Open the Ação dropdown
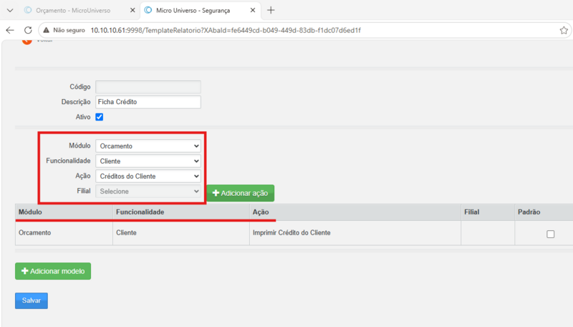 pyautogui.click(x=148, y=176)
